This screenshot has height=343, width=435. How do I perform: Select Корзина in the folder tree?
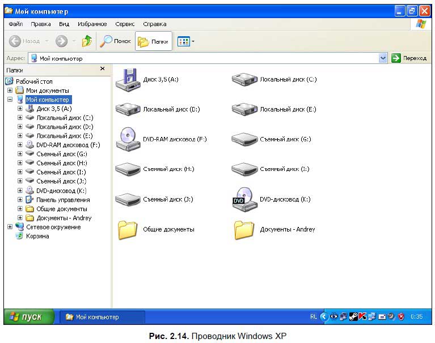click(37, 236)
